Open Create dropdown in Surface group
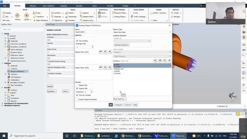The width and height of the screenshot is (247, 139). pyautogui.click(x=176, y=13)
